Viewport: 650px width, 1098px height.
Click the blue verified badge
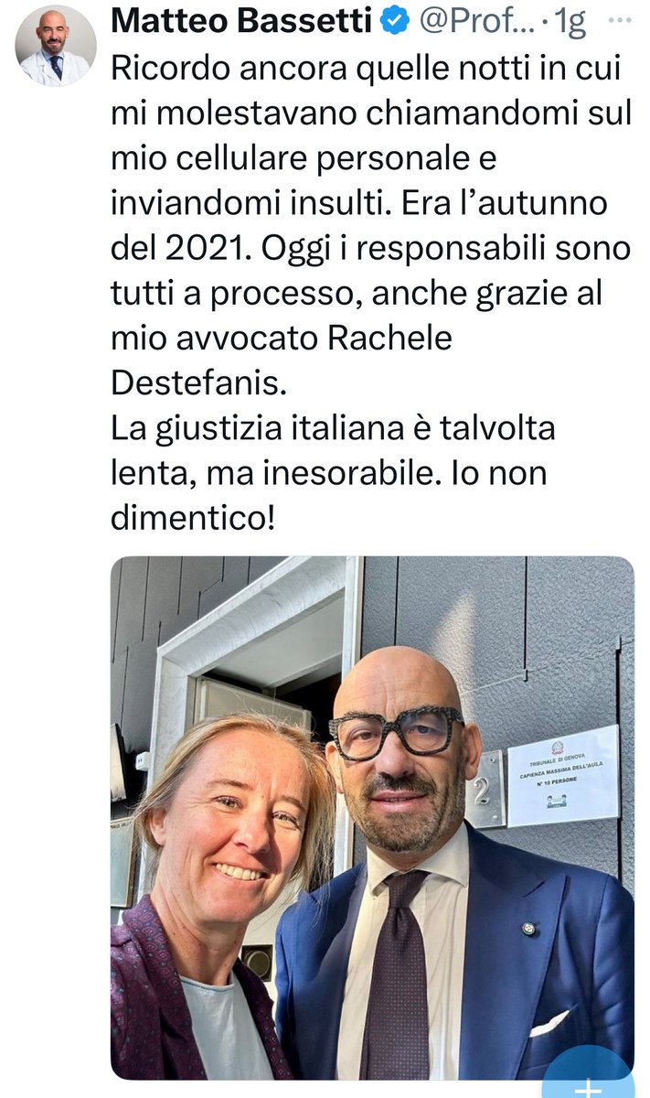(x=396, y=24)
